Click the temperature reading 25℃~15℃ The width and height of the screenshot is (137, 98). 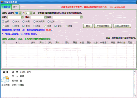(26, 72)
